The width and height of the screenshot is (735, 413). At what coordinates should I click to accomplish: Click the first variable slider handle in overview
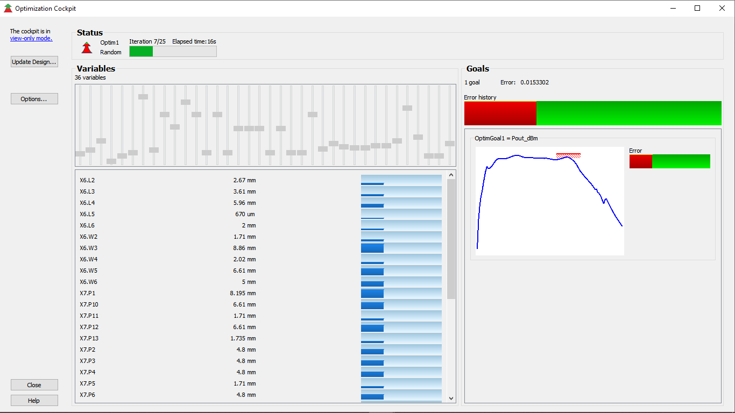80,154
